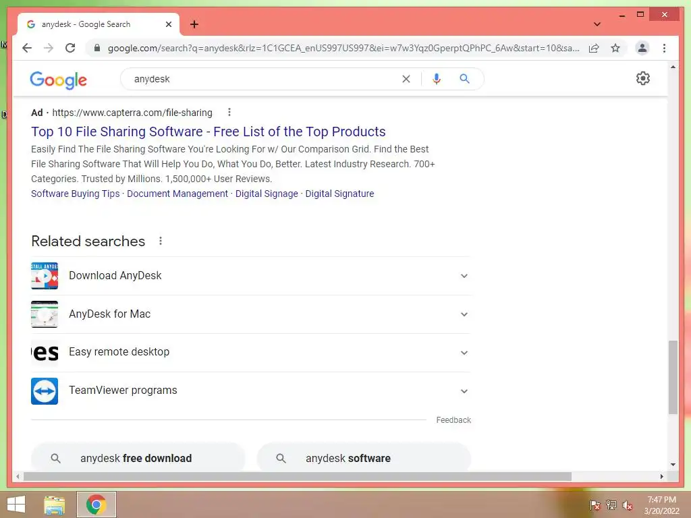Click the scroll down arrow
691x518 pixels.
click(x=673, y=465)
